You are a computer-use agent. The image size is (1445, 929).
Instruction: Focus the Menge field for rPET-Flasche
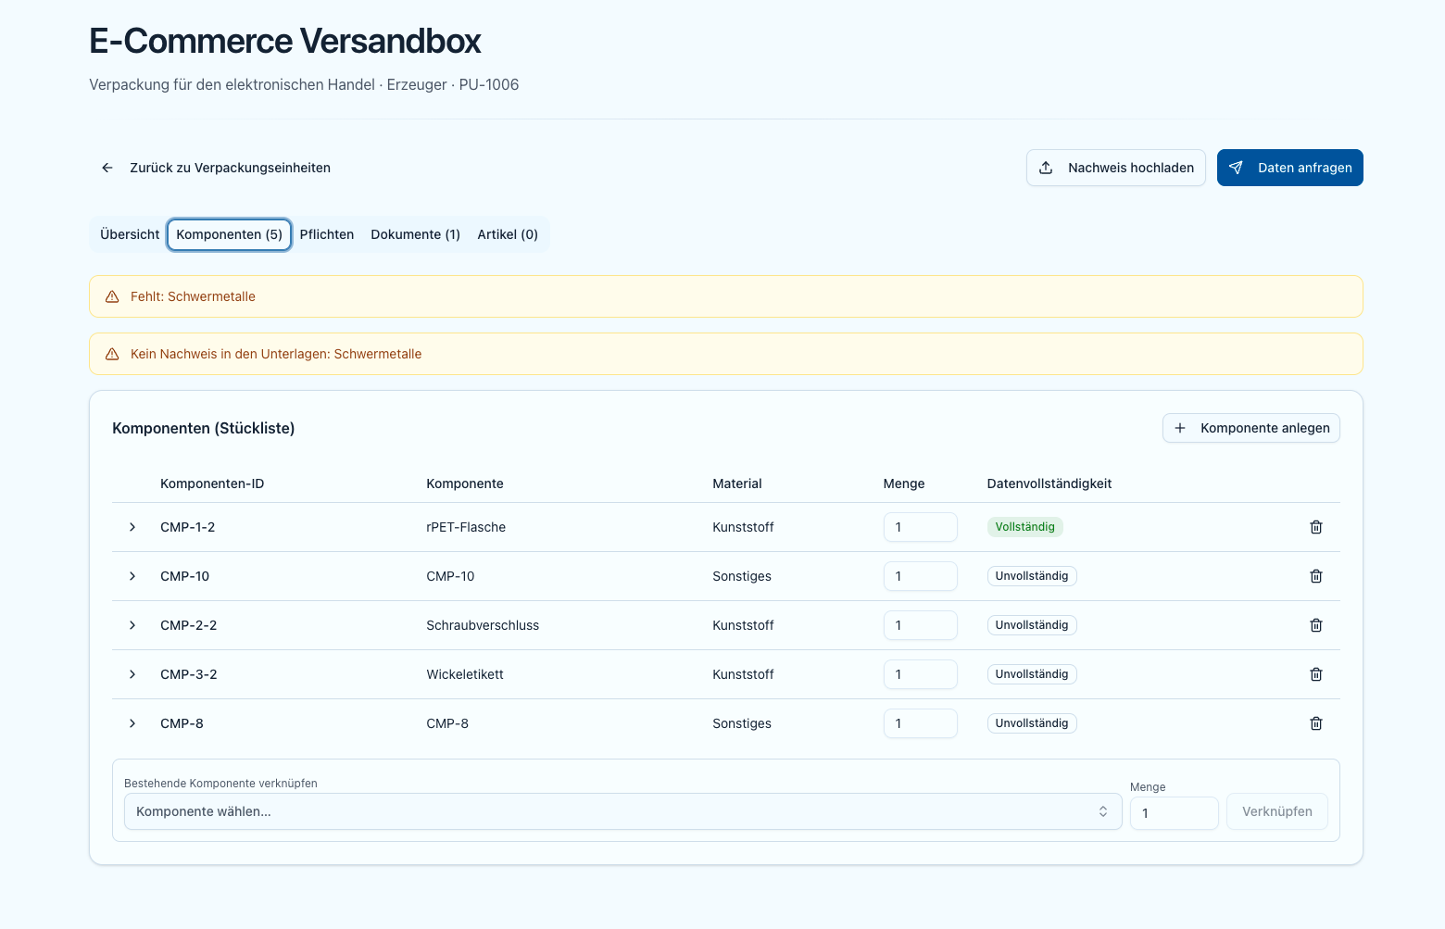[x=920, y=527]
